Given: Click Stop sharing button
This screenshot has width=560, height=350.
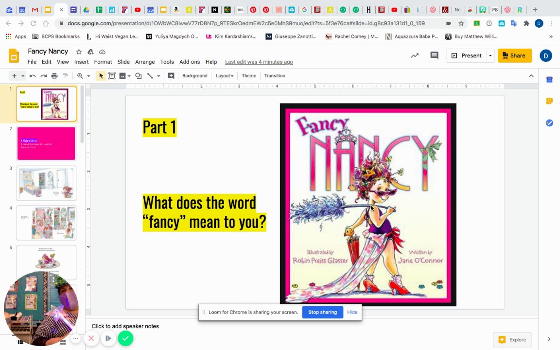Looking at the screenshot, I should click(x=322, y=312).
